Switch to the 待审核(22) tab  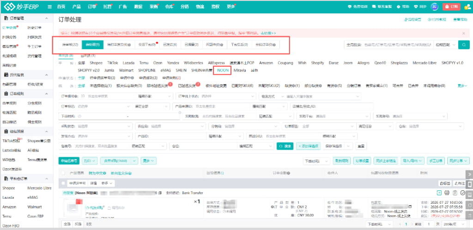(x=70, y=45)
